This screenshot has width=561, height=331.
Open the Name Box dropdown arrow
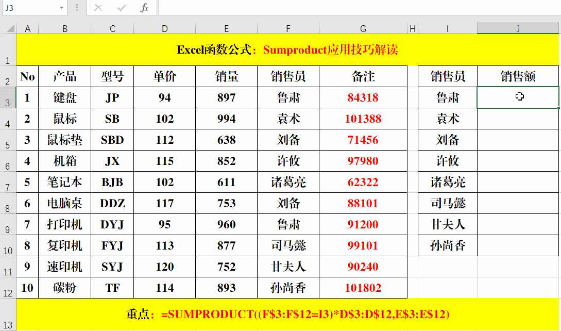point(61,8)
